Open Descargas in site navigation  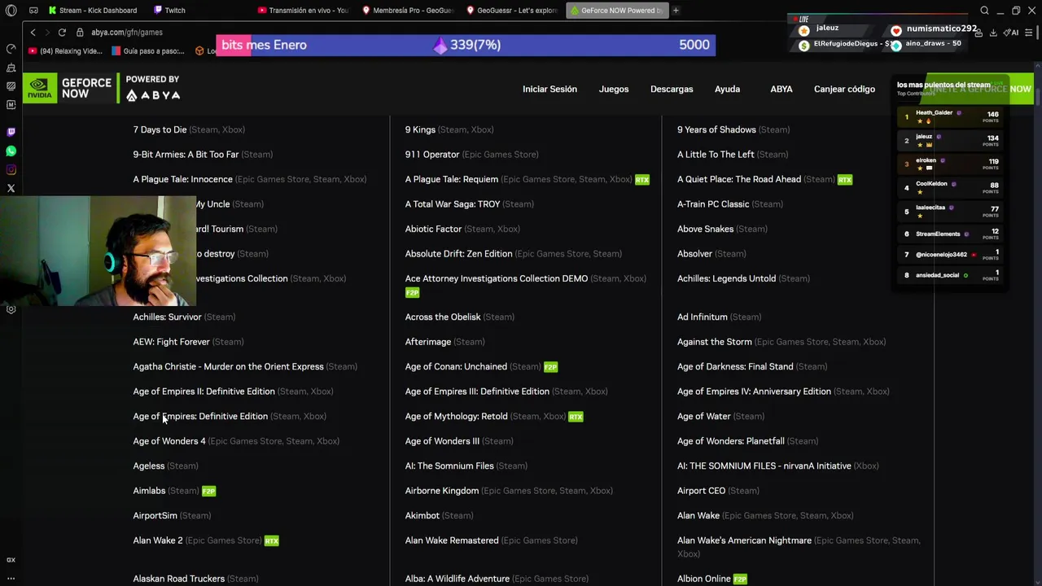[x=672, y=89]
